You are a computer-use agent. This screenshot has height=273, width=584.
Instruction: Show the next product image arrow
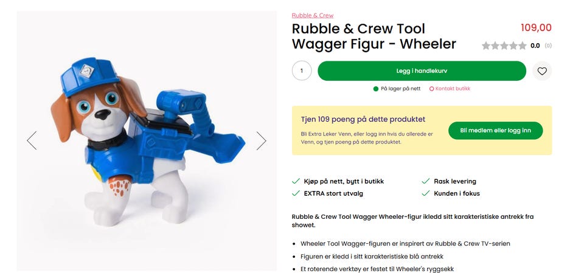click(261, 140)
